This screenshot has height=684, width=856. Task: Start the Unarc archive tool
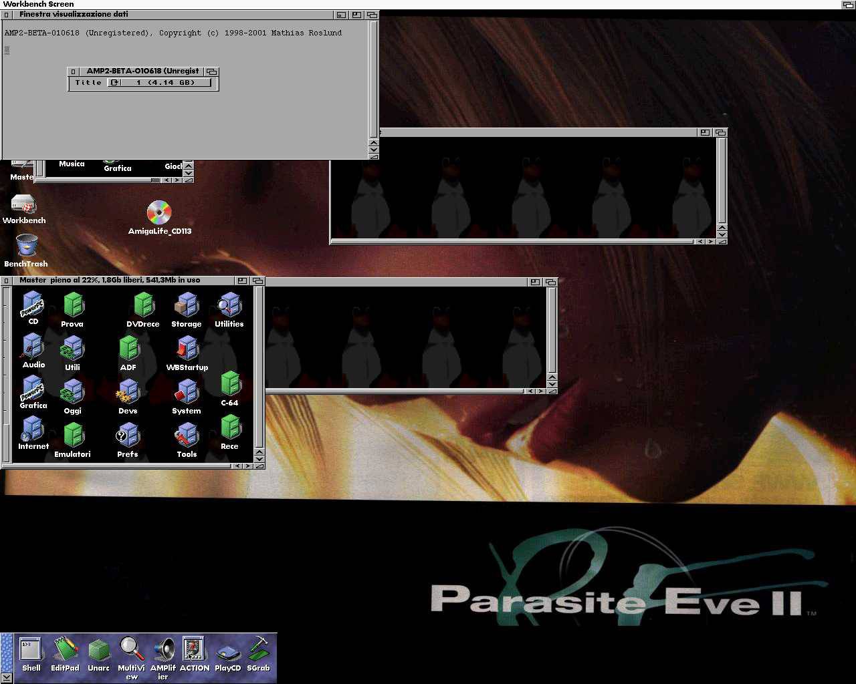[99, 650]
